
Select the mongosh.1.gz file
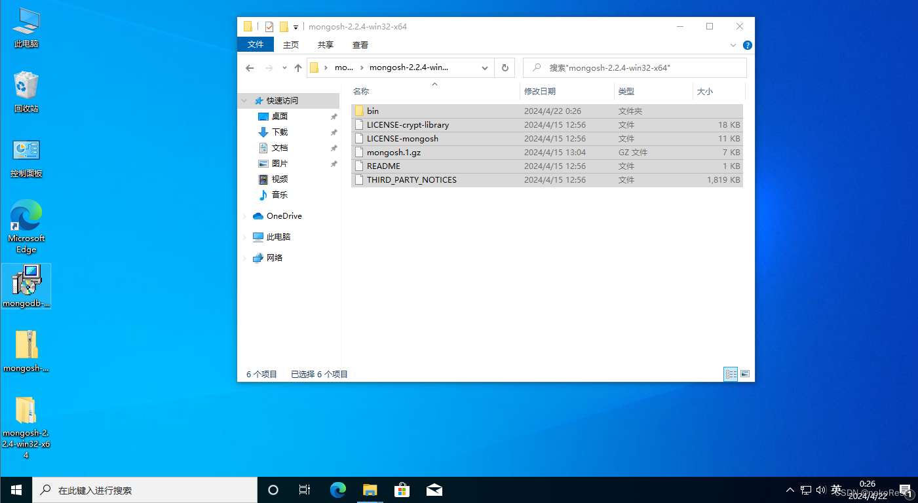(547, 153)
